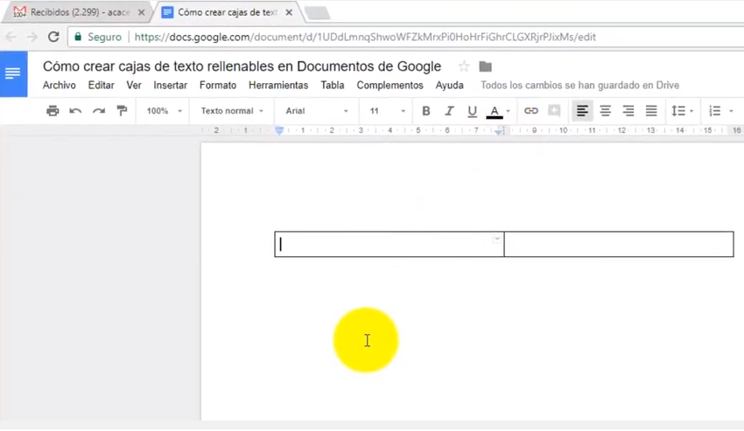Toggle Italic formatting
This screenshot has height=431, width=744.
[x=449, y=111]
